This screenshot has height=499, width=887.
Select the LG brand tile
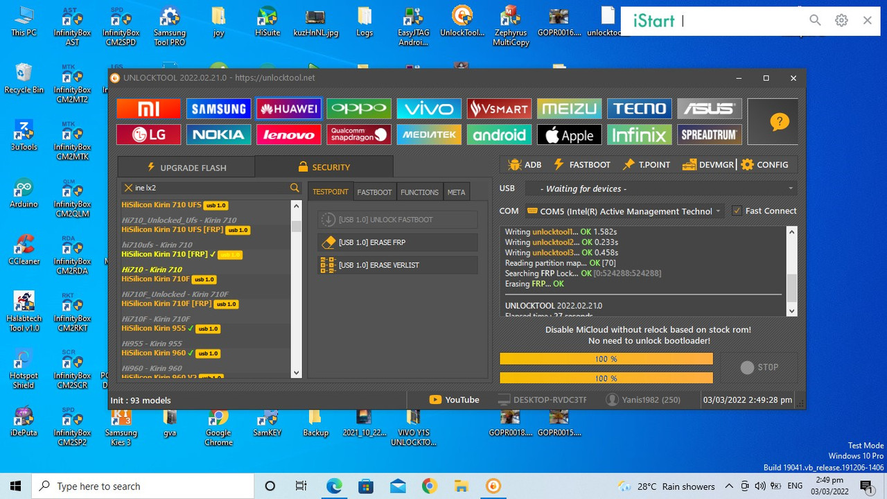pyautogui.click(x=148, y=134)
